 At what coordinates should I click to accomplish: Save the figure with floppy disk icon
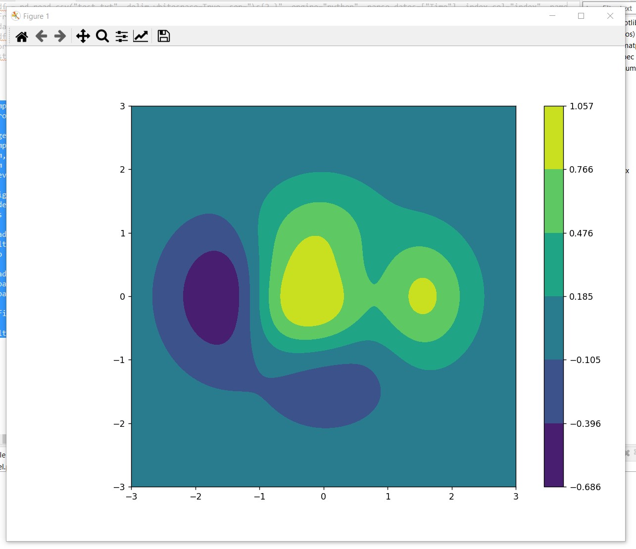pyautogui.click(x=164, y=36)
